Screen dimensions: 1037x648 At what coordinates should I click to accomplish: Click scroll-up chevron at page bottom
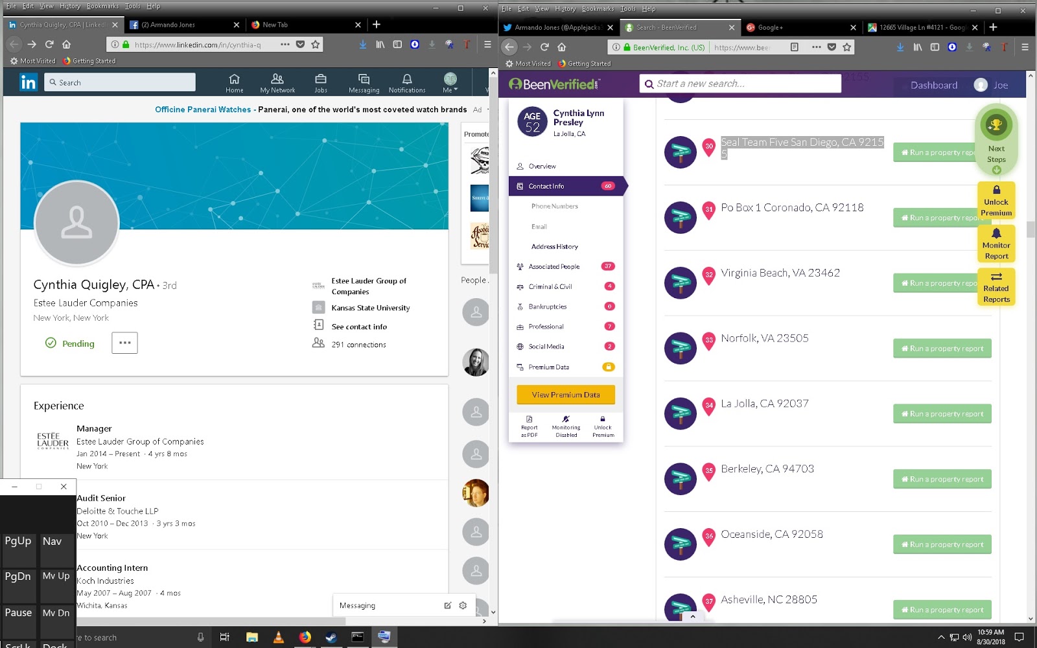693,617
